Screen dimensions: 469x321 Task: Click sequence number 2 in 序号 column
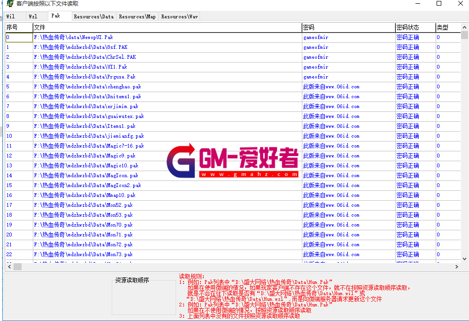point(8,57)
